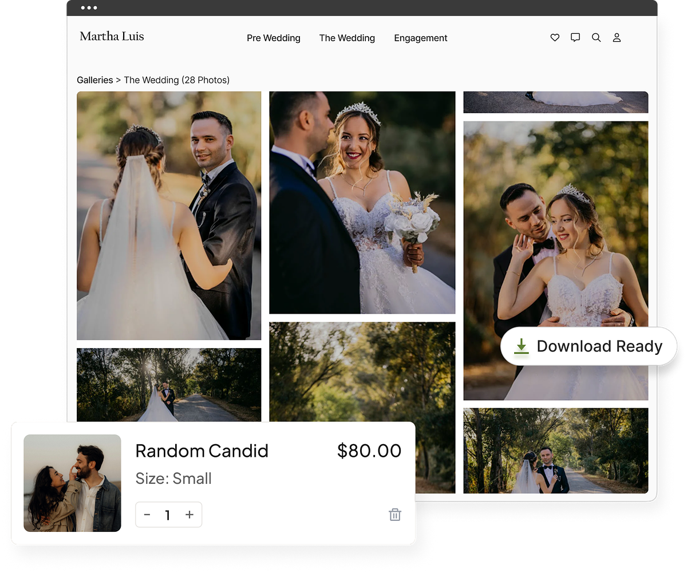Go to Galleries breadcrumb link
Screen dimensions: 687x573
point(95,80)
